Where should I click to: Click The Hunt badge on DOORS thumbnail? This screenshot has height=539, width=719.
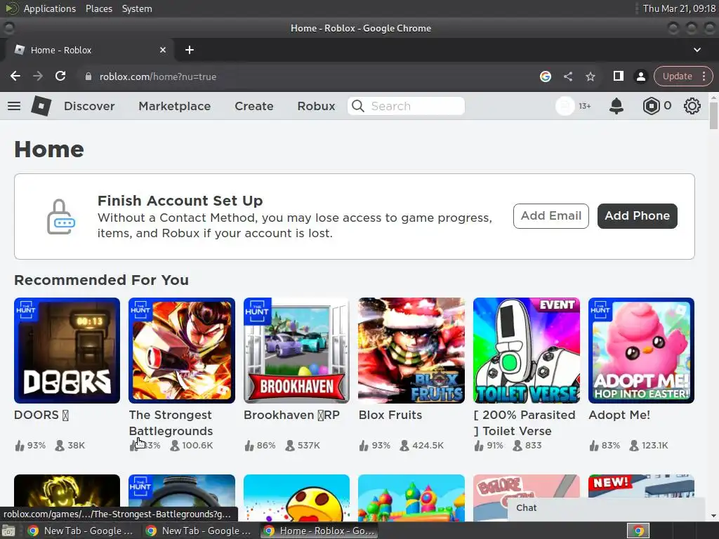[25, 309]
